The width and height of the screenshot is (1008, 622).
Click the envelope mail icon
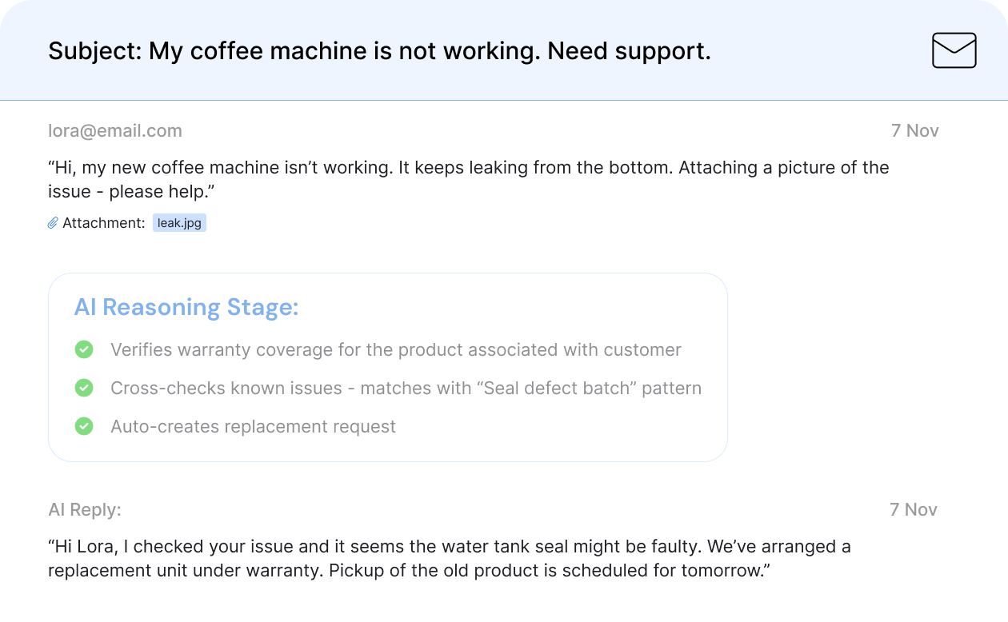(954, 50)
